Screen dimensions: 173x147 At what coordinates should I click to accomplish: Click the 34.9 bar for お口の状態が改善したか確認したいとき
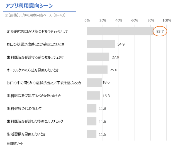pos(101,44)
